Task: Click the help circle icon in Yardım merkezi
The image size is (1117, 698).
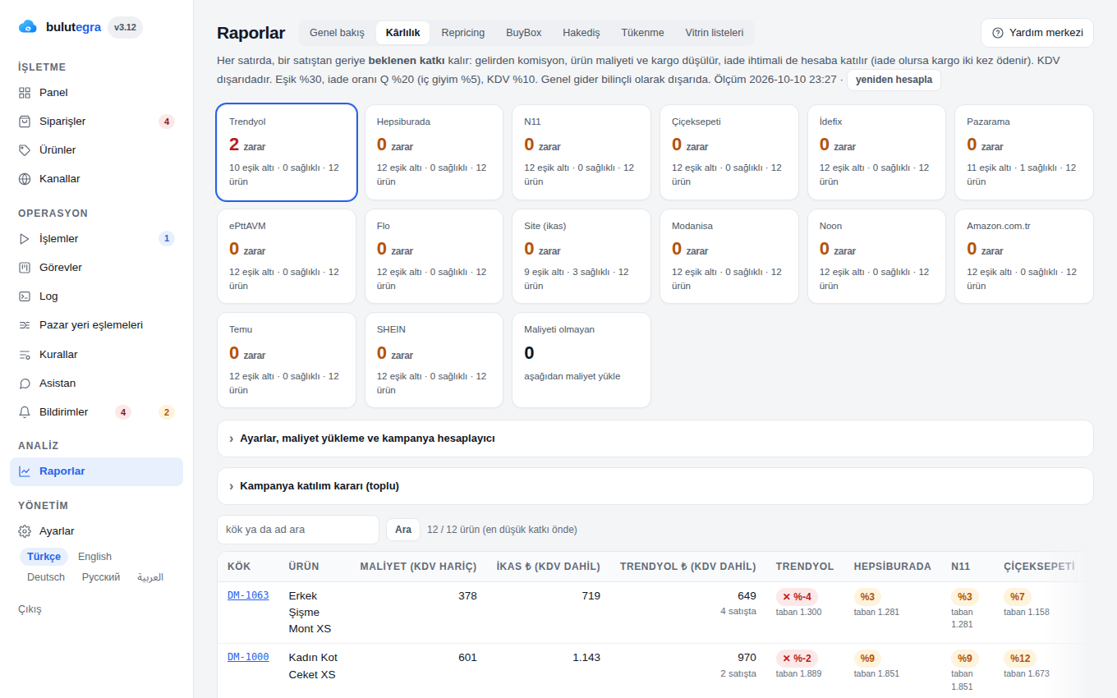Action: (998, 33)
